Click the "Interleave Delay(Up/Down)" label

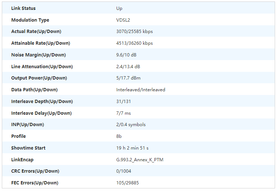[41, 113]
